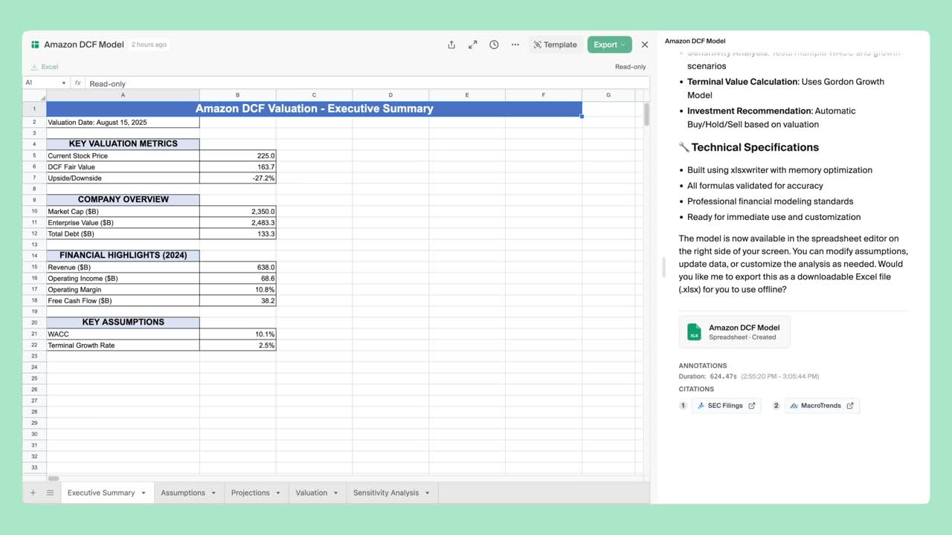
Task: Click the select-all corner of the grid
Action: point(34,95)
